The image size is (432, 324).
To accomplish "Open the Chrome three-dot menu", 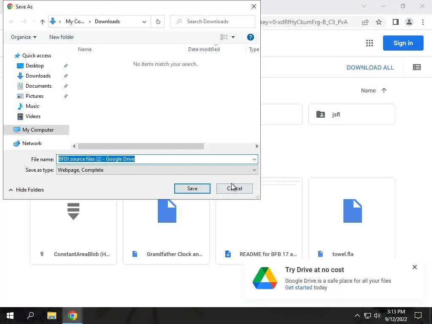I will tap(423, 22).
